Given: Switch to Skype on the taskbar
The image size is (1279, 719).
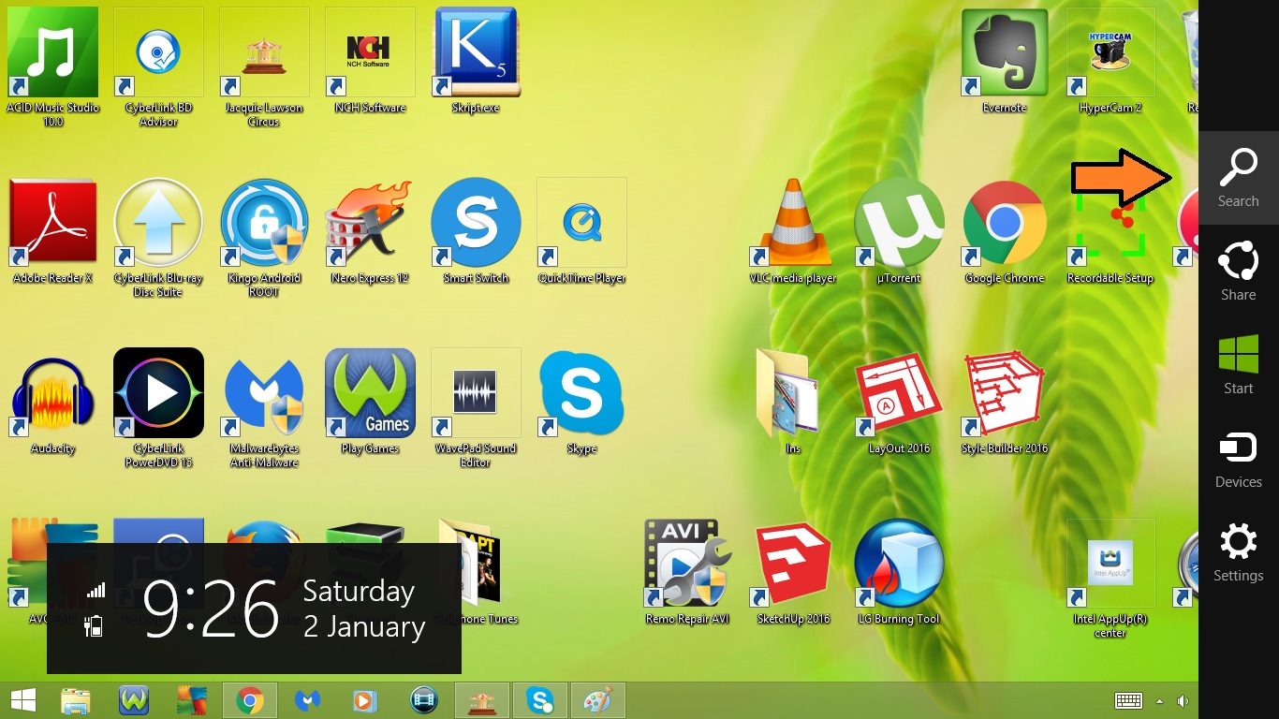Looking at the screenshot, I should [x=540, y=700].
